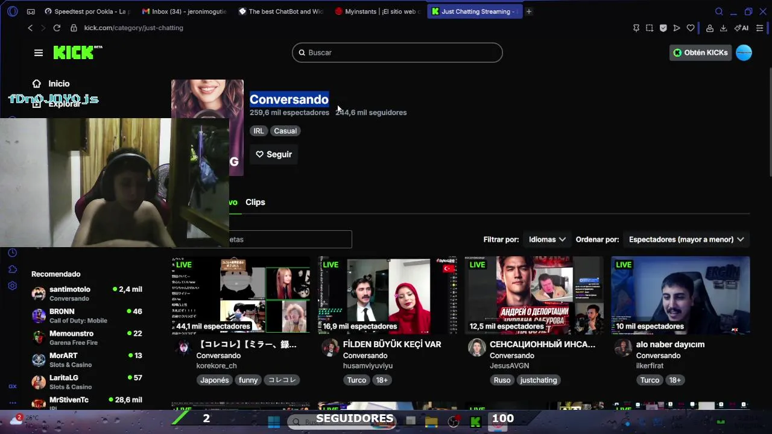This screenshot has height=434, width=772.
Task: Open the browser AI assistant button
Action: (741, 28)
